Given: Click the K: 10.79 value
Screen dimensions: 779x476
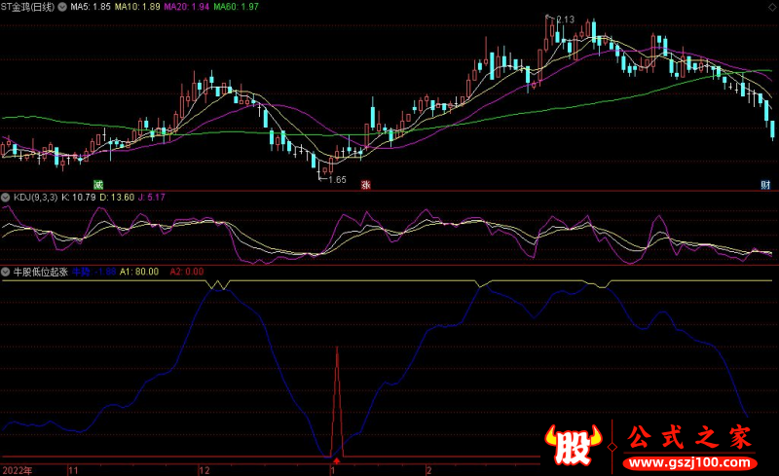Looking at the screenshot, I should pos(79,198).
